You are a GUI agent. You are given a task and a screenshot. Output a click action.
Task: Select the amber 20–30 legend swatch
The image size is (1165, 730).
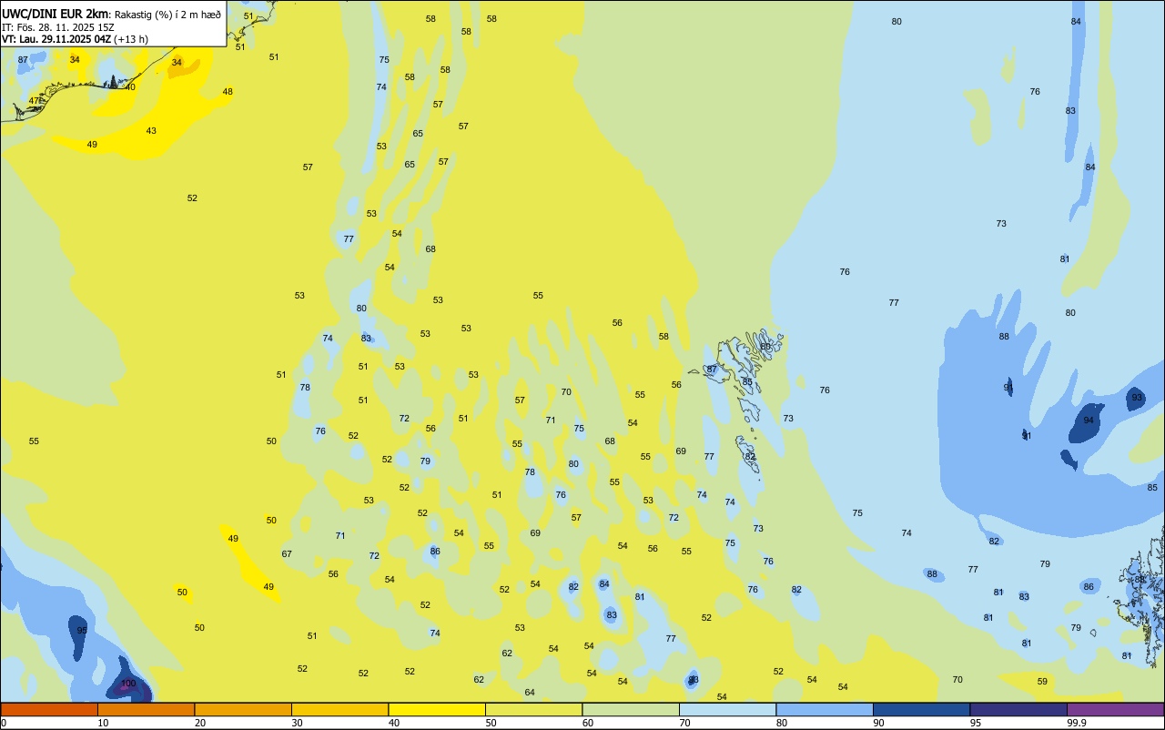243,709
